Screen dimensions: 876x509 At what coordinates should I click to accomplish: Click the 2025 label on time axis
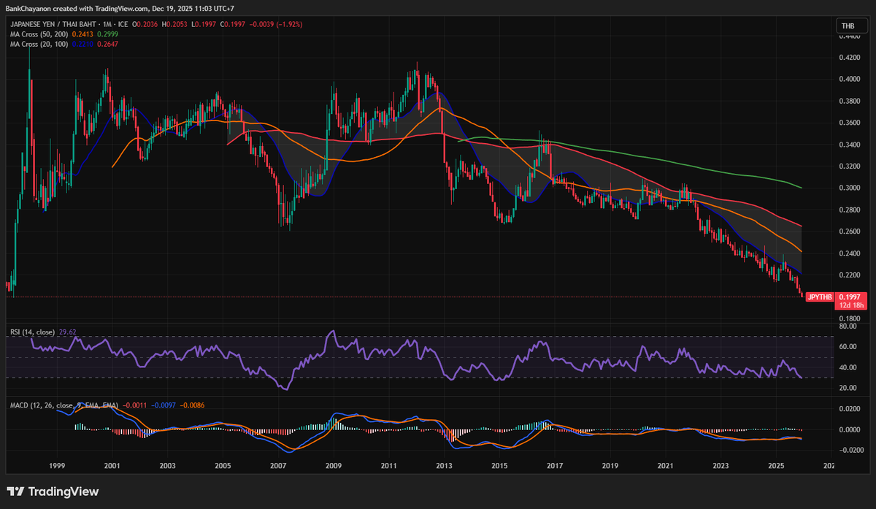tap(777, 465)
